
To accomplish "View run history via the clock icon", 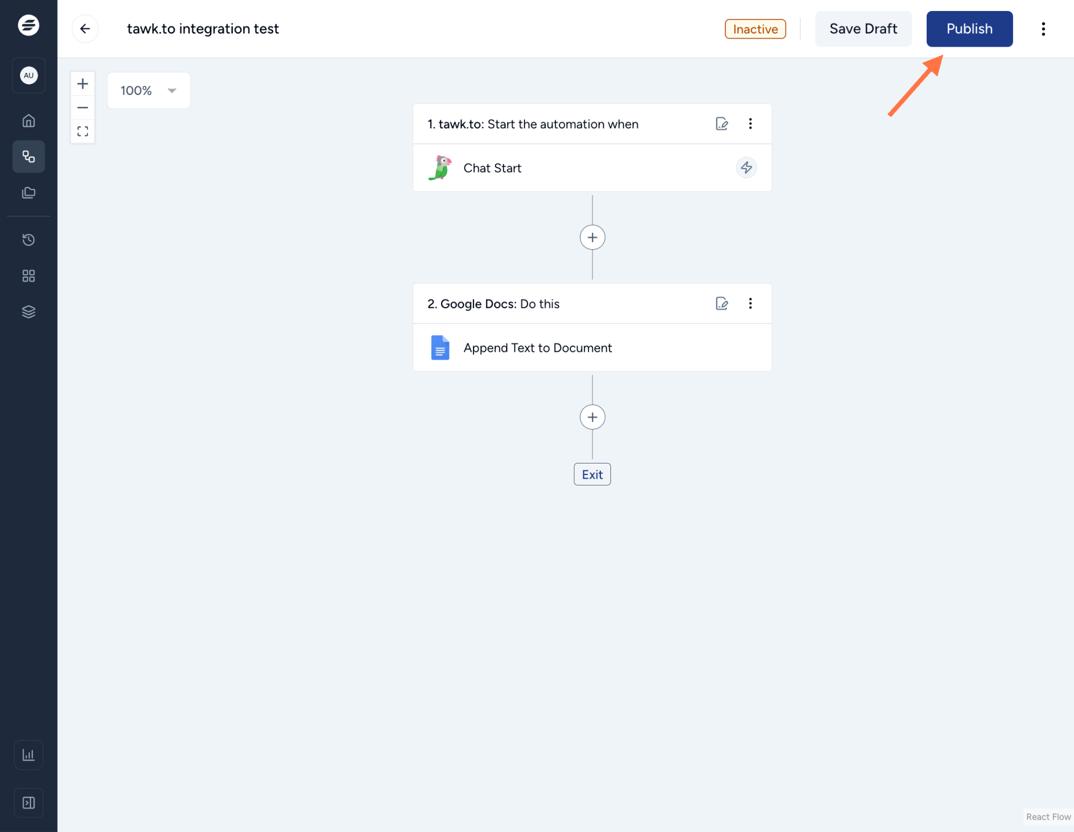I will [x=28, y=240].
